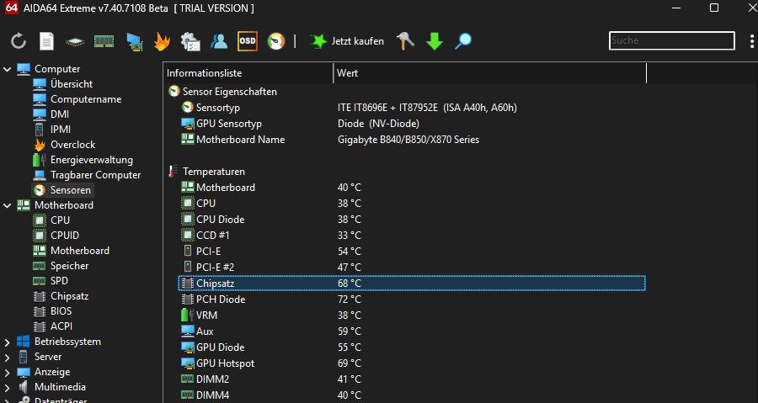This screenshot has height=403, width=758.
Task: Select the VRM temperature row
Action: [x=412, y=316]
